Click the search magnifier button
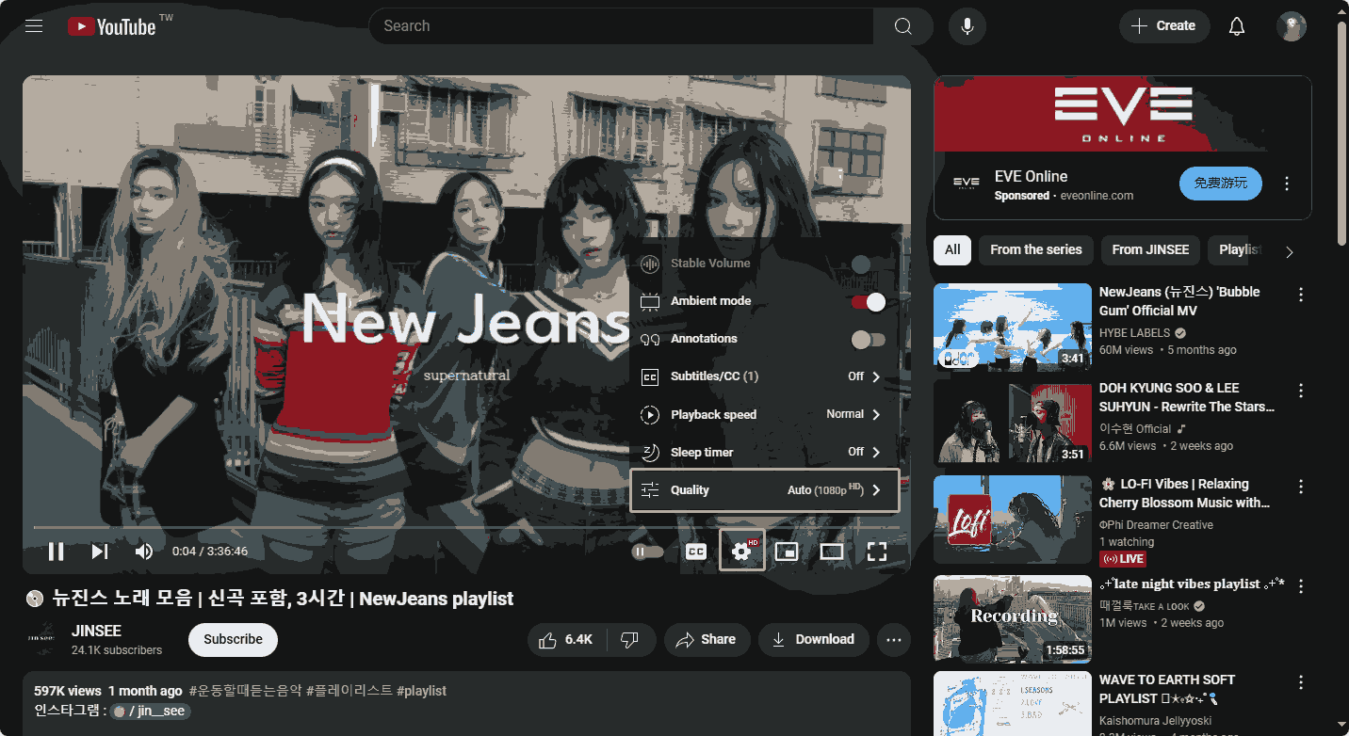This screenshot has width=1349, height=736. pyautogui.click(x=902, y=26)
